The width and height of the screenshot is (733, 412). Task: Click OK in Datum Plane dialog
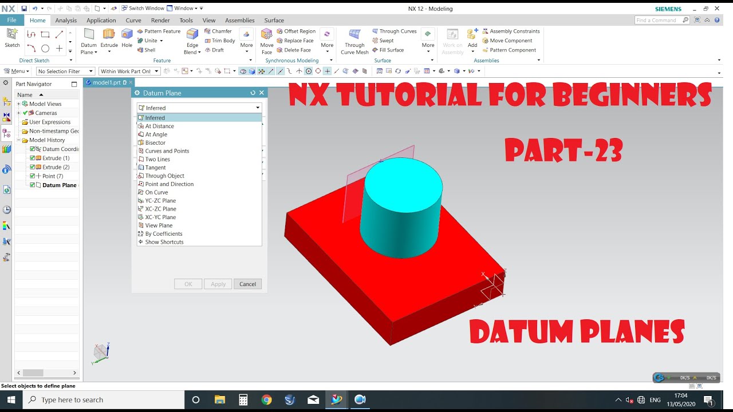pyautogui.click(x=188, y=284)
